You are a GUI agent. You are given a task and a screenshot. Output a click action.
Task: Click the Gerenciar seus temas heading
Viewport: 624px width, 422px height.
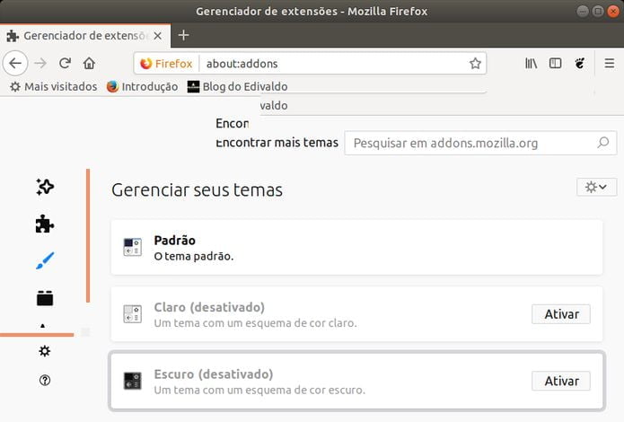pos(197,190)
